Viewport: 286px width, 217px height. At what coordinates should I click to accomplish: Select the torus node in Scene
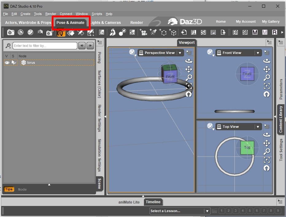(57, 63)
